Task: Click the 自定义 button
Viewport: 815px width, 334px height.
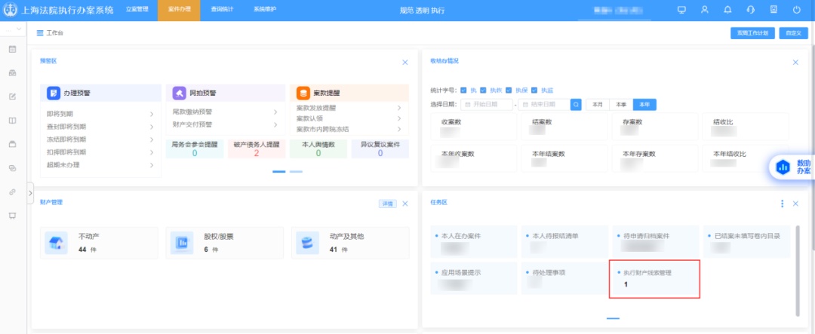Action: pyautogui.click(x=793, y=33)
